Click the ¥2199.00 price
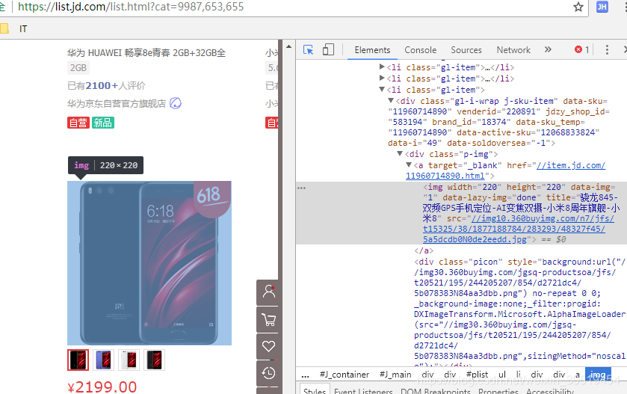The width and height of the screenshot is (627, 394). pos(102,387)
